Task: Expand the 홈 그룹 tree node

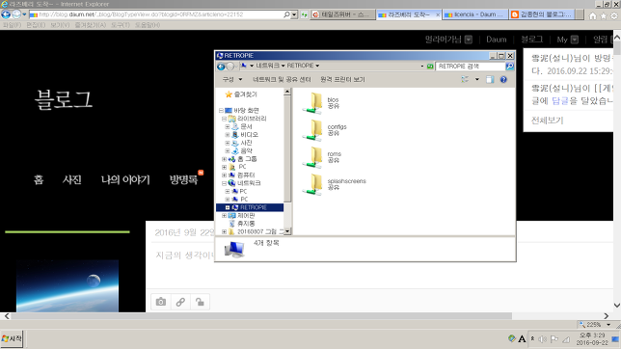Action: coord(224,159)
